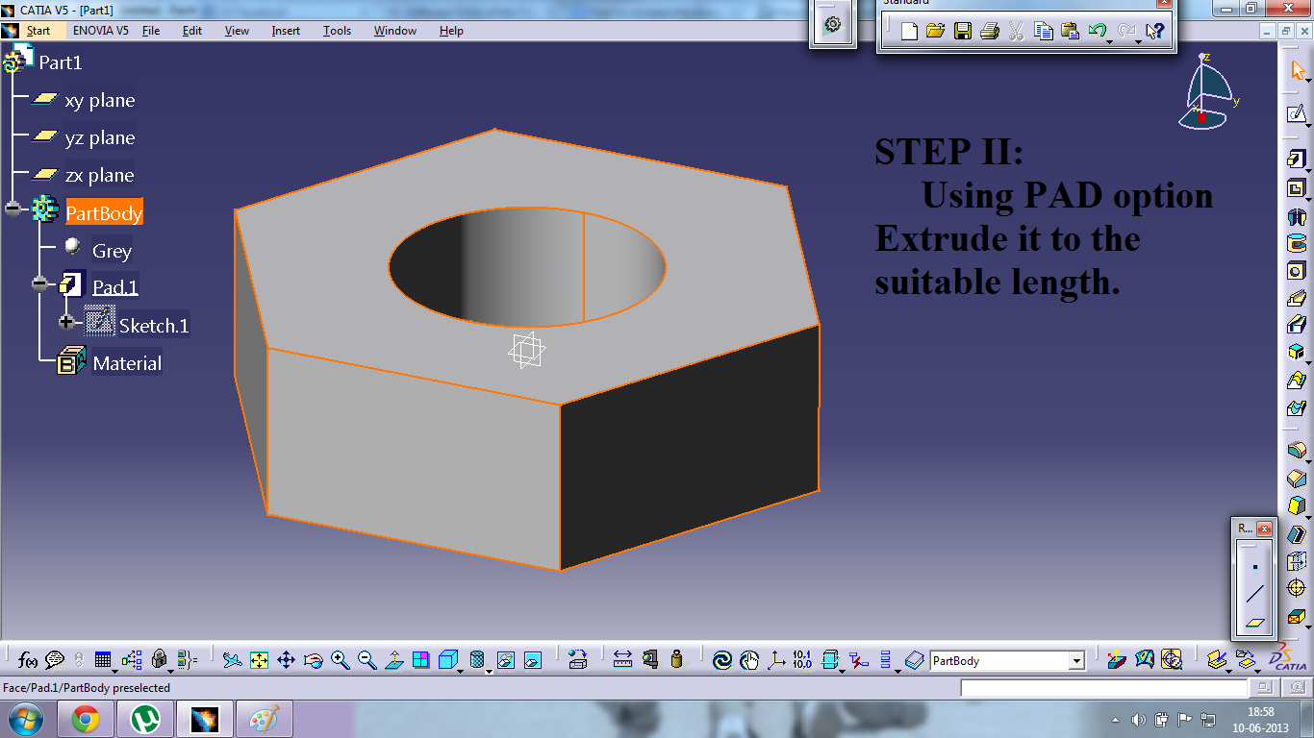The width and height of the screenshot is (1314, 738).
Task: Select the Pocket tool in right toolbar
Action: click(x=1296, y=188)
